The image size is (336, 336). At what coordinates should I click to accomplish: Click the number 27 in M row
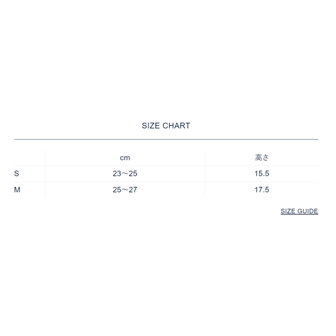pyautogui.click(x=133, y=190)
